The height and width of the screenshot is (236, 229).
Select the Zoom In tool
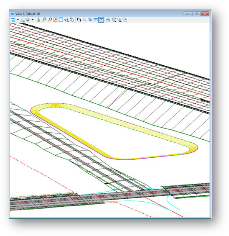tap(44, 20)
